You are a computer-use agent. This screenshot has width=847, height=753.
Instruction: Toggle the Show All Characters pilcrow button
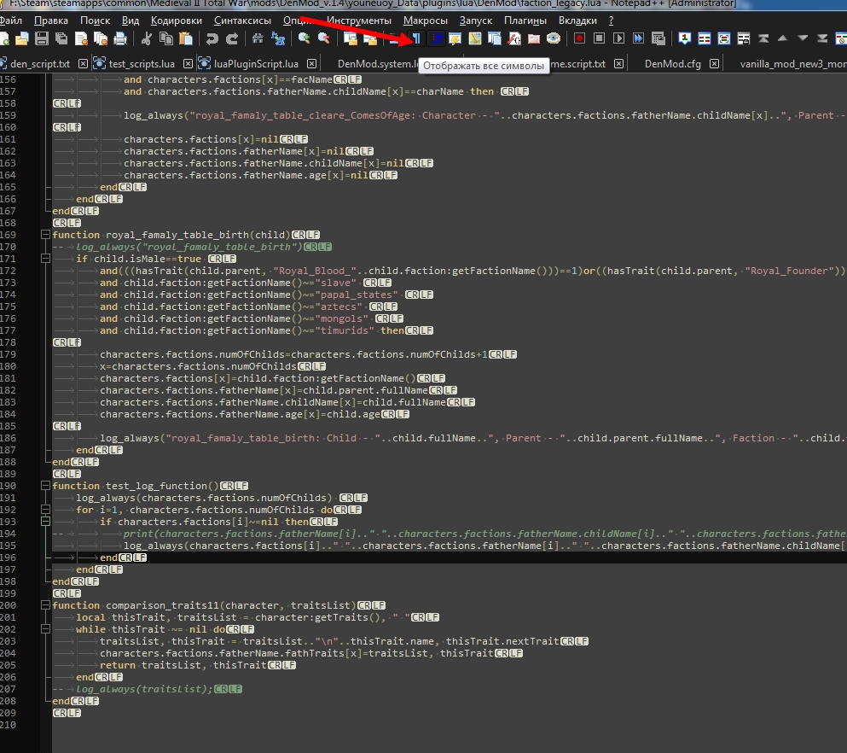click(416, 38)
